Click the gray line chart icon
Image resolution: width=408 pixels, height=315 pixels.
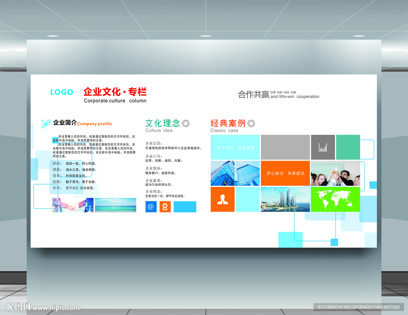(323, 148)
